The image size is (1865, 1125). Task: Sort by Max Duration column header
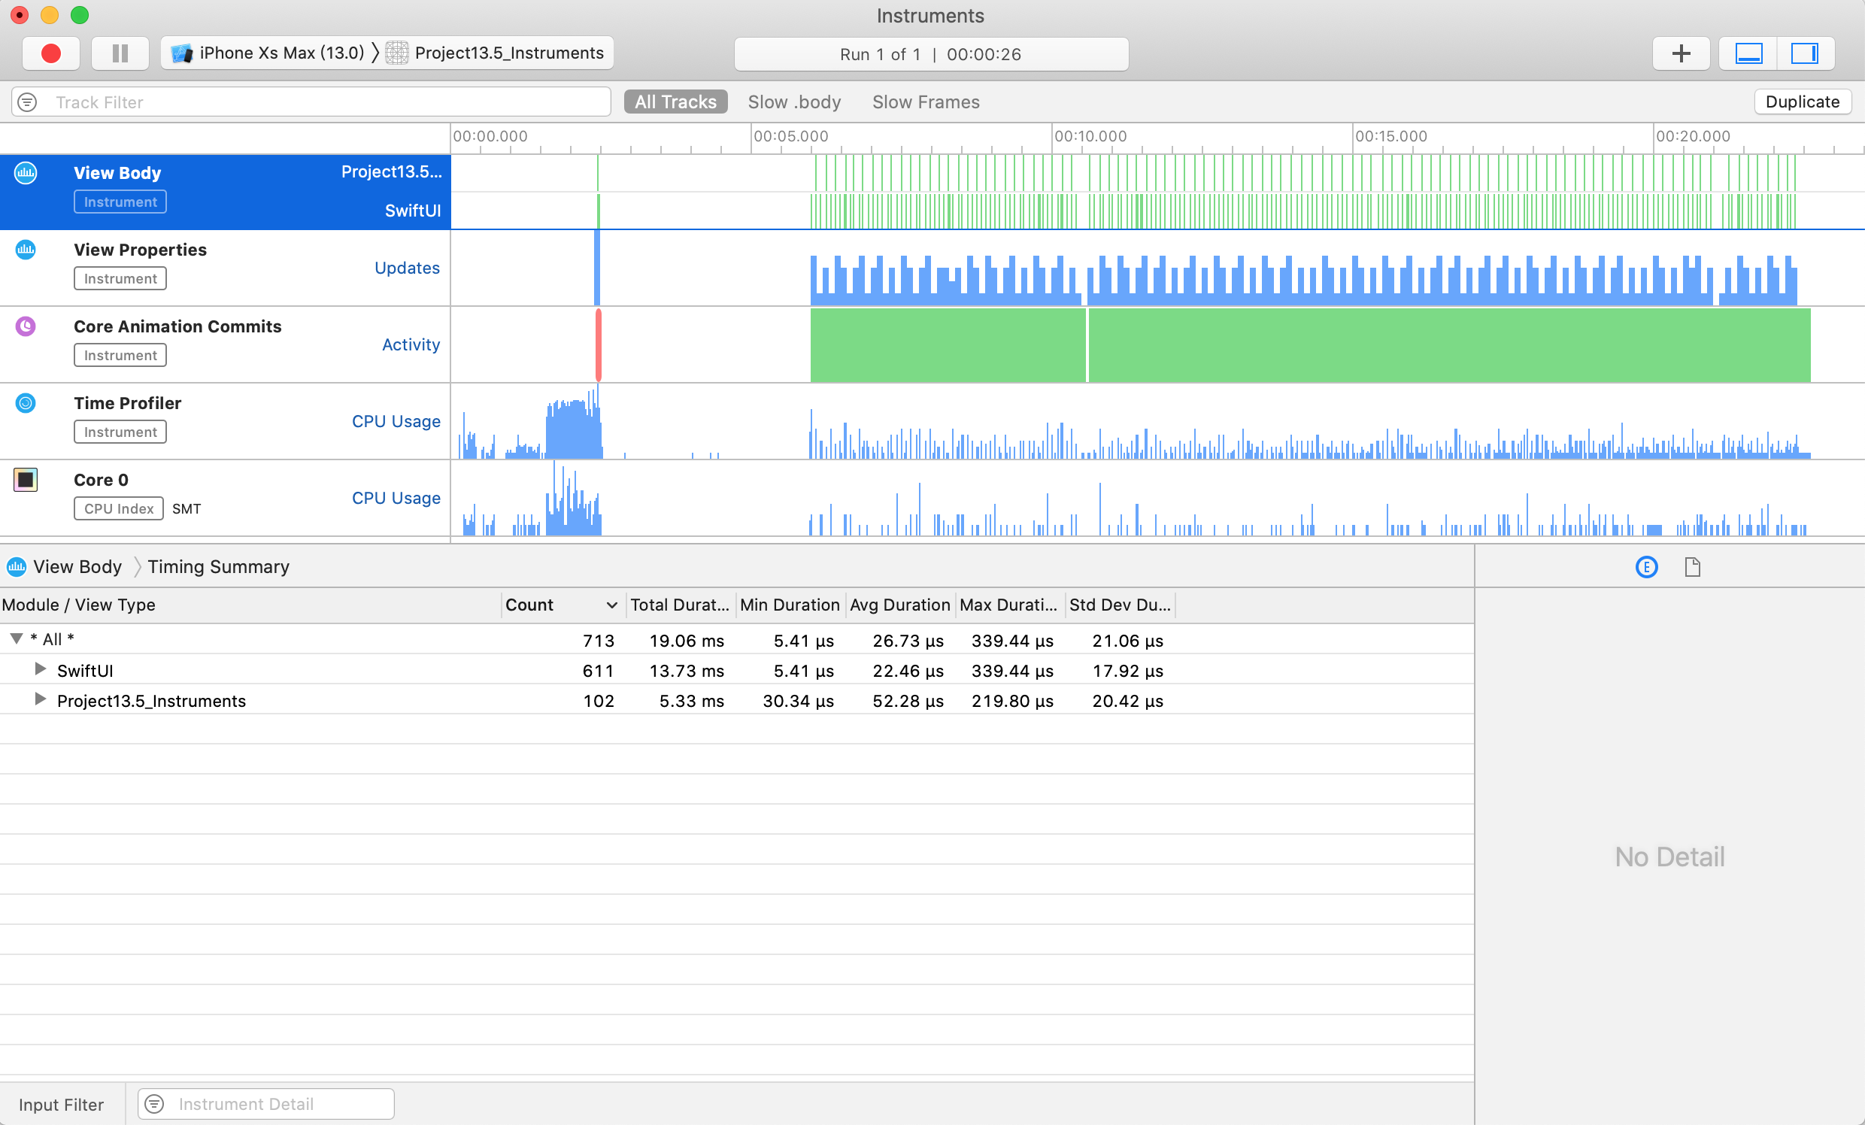[1009, 605]
